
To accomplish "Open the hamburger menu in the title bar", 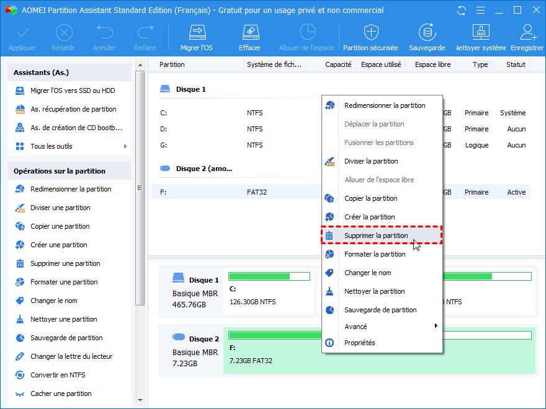I will (480, 11).
